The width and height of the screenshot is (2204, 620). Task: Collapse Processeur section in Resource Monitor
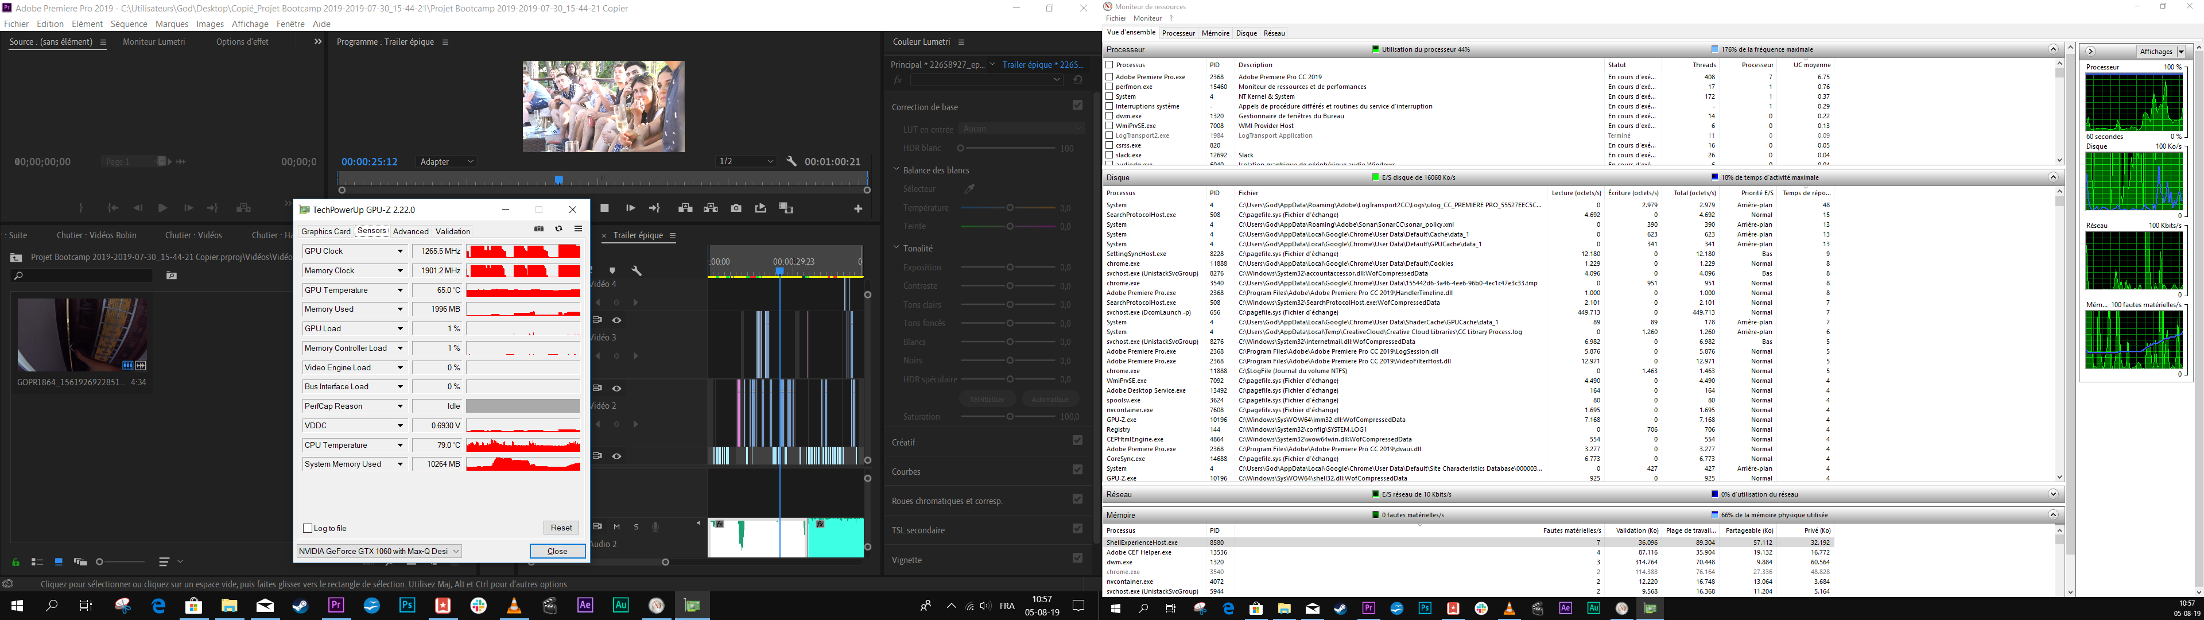[2052, 50]
